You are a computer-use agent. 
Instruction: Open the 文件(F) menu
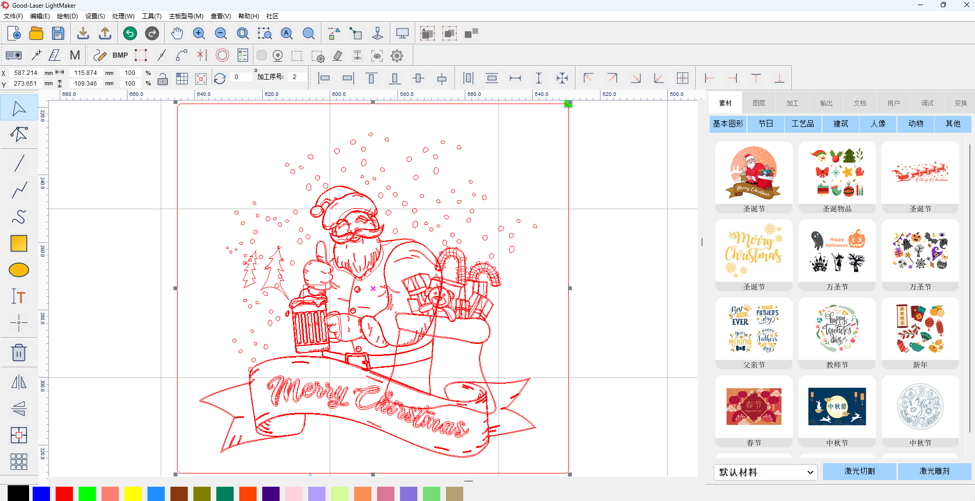pos(13,16)
